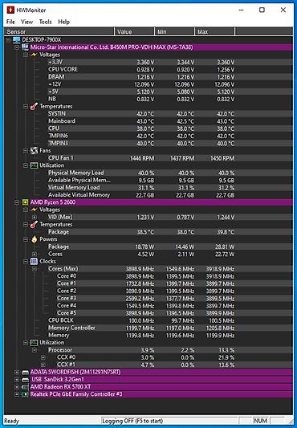Open the Help menu

(x=64, y=22)
